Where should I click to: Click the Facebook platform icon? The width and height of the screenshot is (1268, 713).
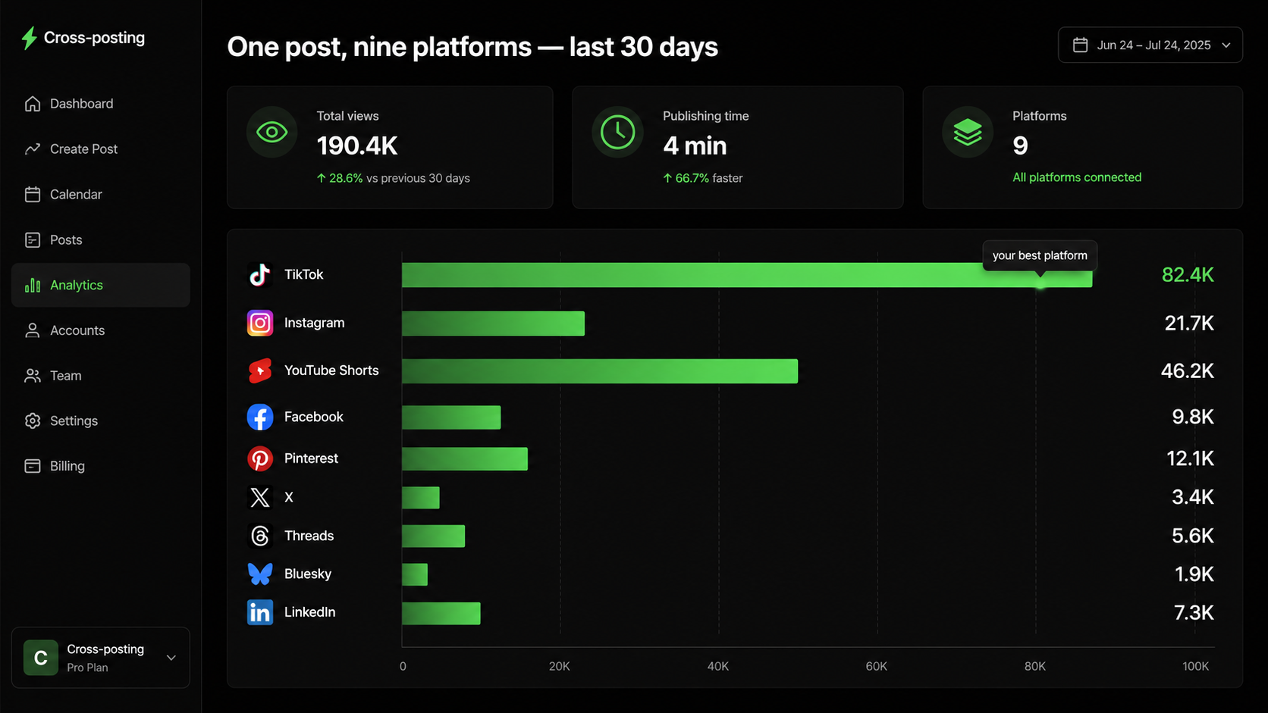tap(260, 417)
